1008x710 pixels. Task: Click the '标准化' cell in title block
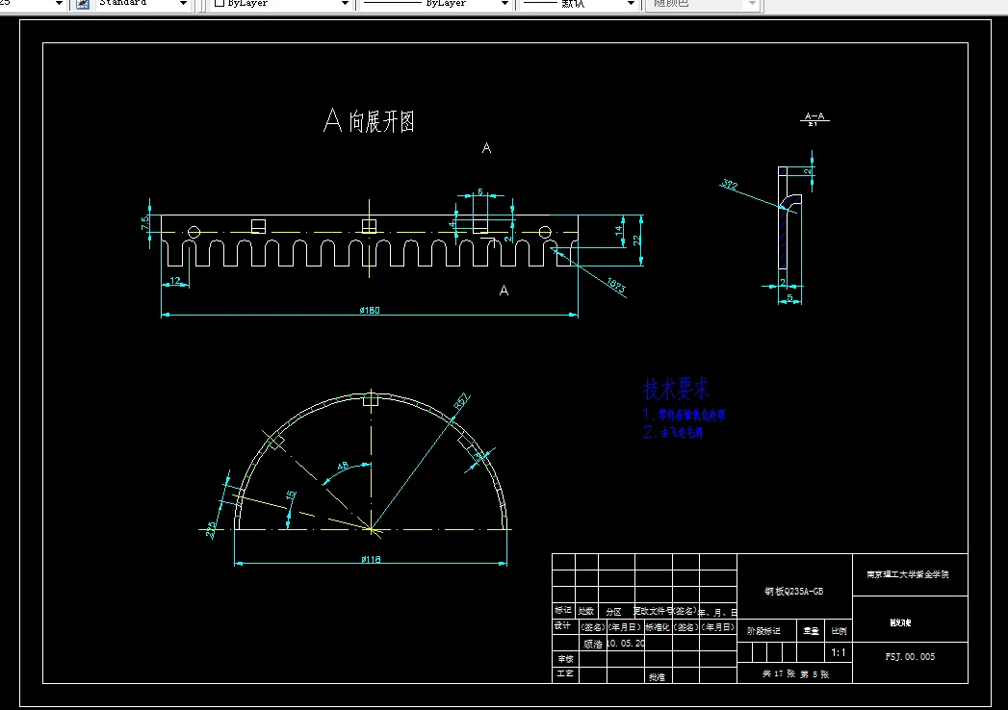tap(658, 627)
